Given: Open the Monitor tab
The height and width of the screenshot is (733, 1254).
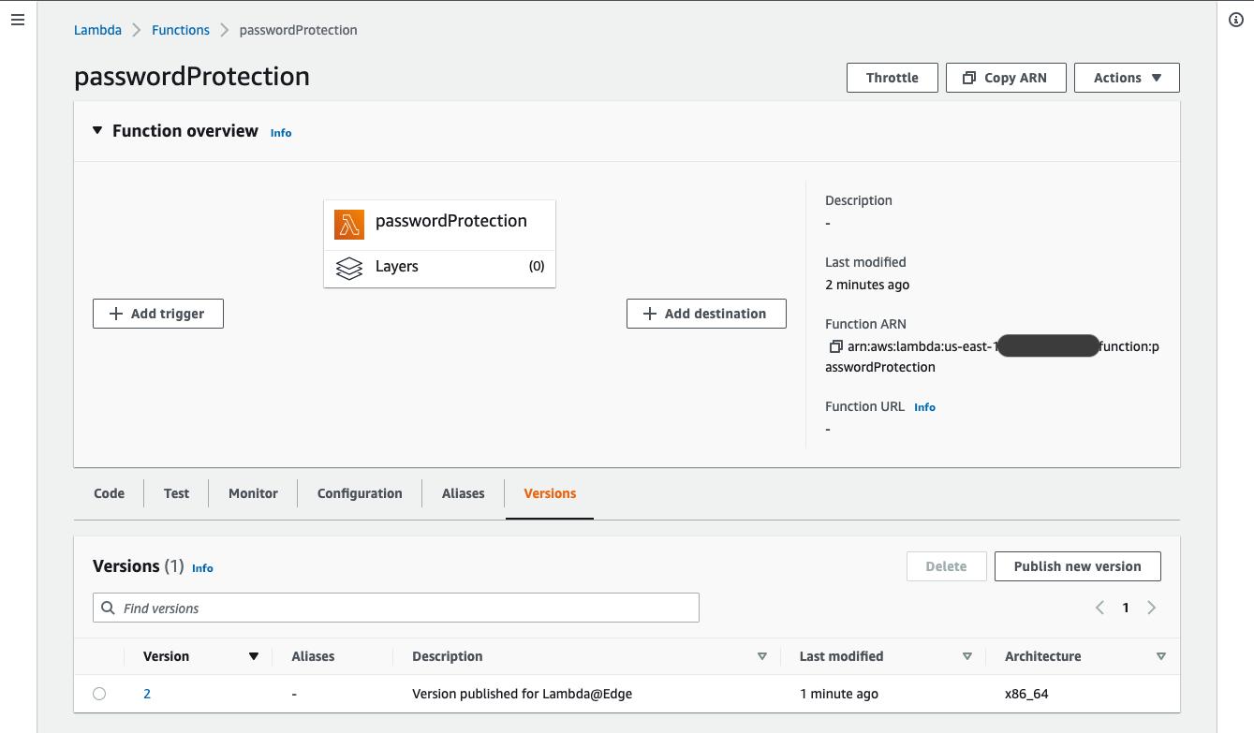Looking at the screenshot, I should pos(253,493).
